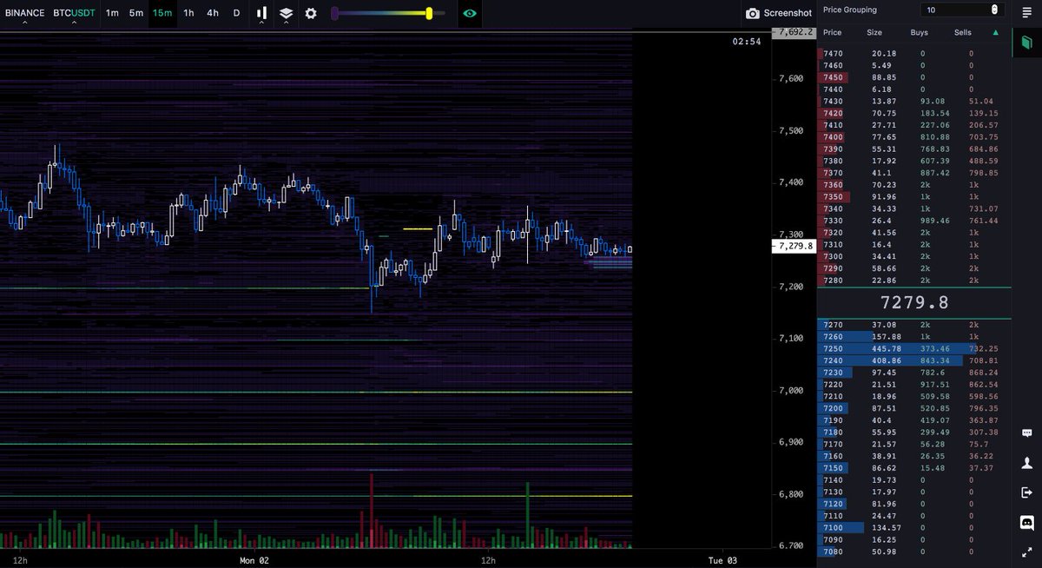Open the BTCUSDT pair dropdown
Viewport: 1042px width, 568px height.
pyautogui.click(x=73, y=14)
